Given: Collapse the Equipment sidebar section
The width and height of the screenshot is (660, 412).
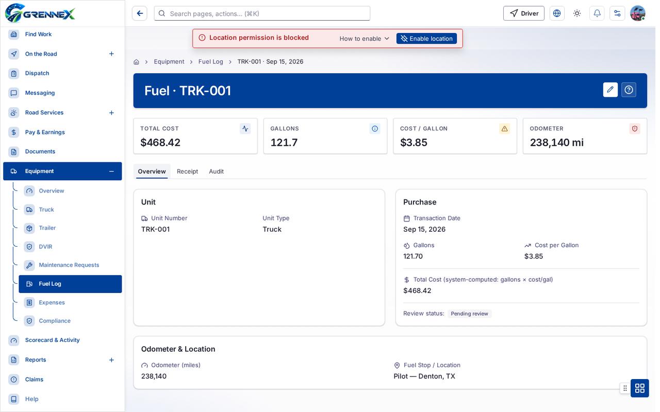Looking at the screenshot, I should (111, 171).
